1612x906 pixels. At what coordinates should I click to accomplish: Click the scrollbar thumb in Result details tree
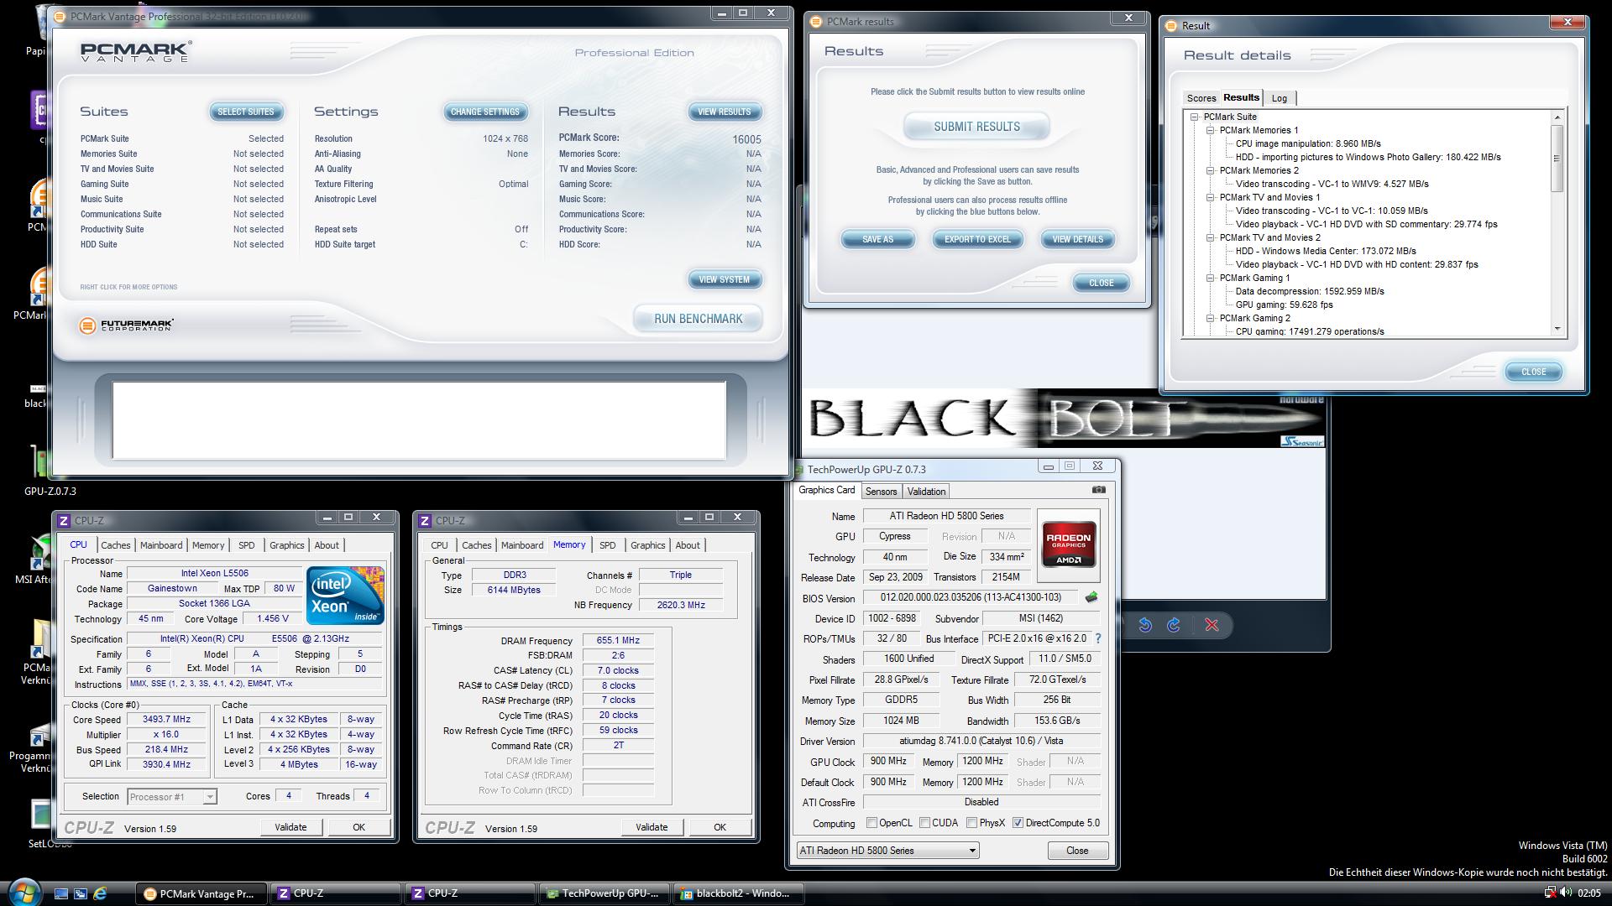click(x=1557, y=158)
